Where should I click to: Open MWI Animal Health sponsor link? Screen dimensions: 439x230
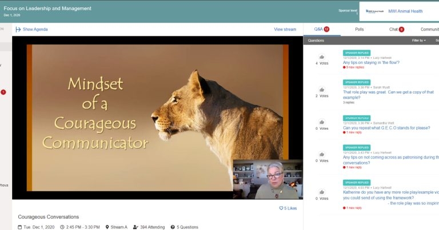[x=405, y=11]
